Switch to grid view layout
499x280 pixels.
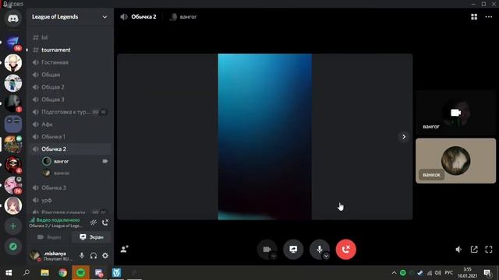click(x=474, y=17)
